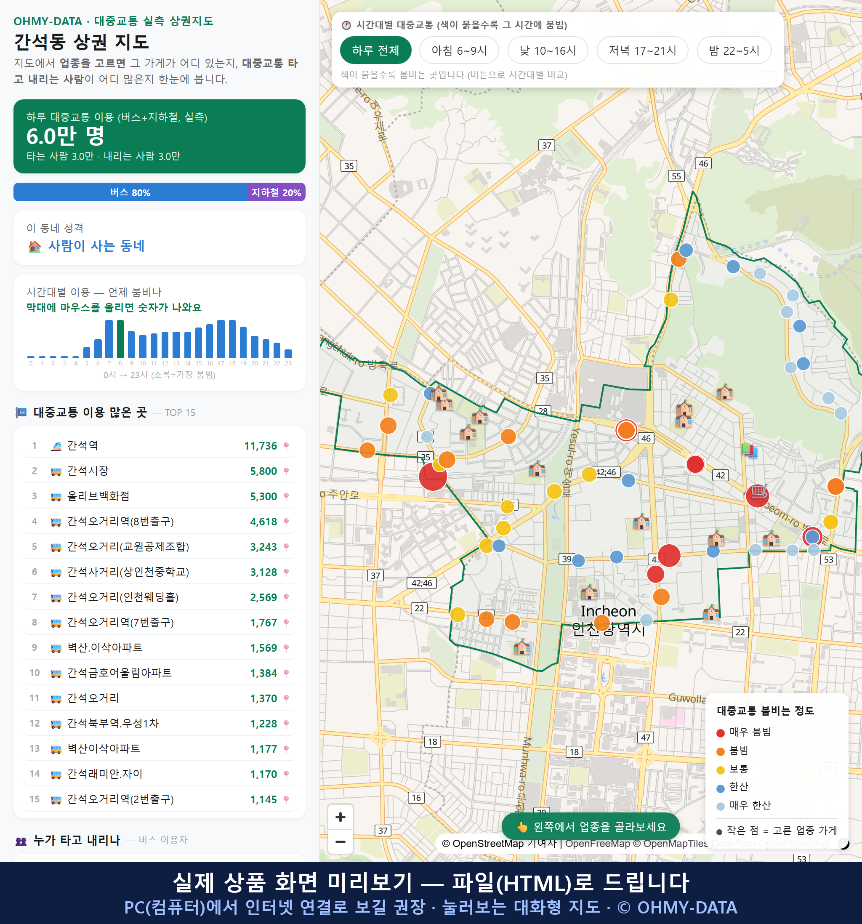
Task: Click the 왼쪽에서 업종을 골라보세요 banner
Action: click(x=591, y=826)
